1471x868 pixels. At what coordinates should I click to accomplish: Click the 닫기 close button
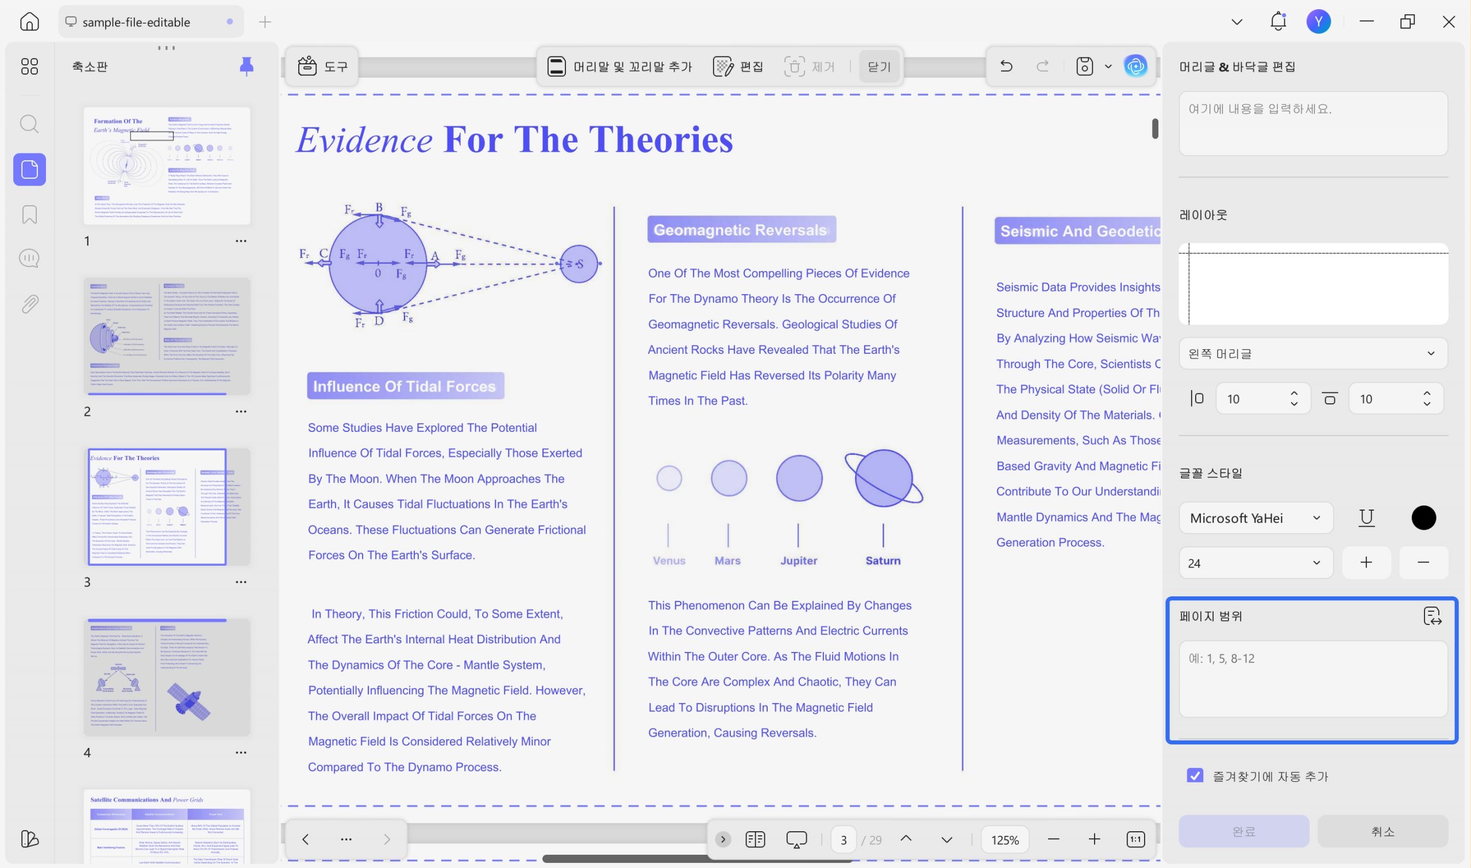(879, 66)
